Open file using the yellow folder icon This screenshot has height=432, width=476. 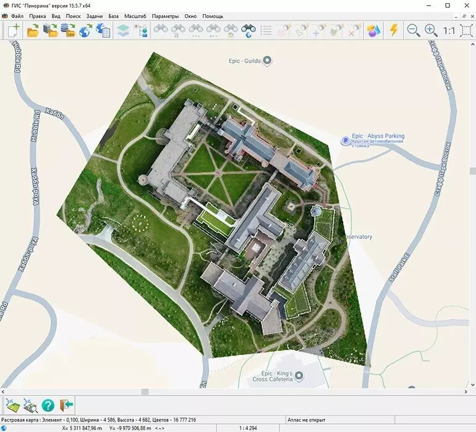point(33,30)
